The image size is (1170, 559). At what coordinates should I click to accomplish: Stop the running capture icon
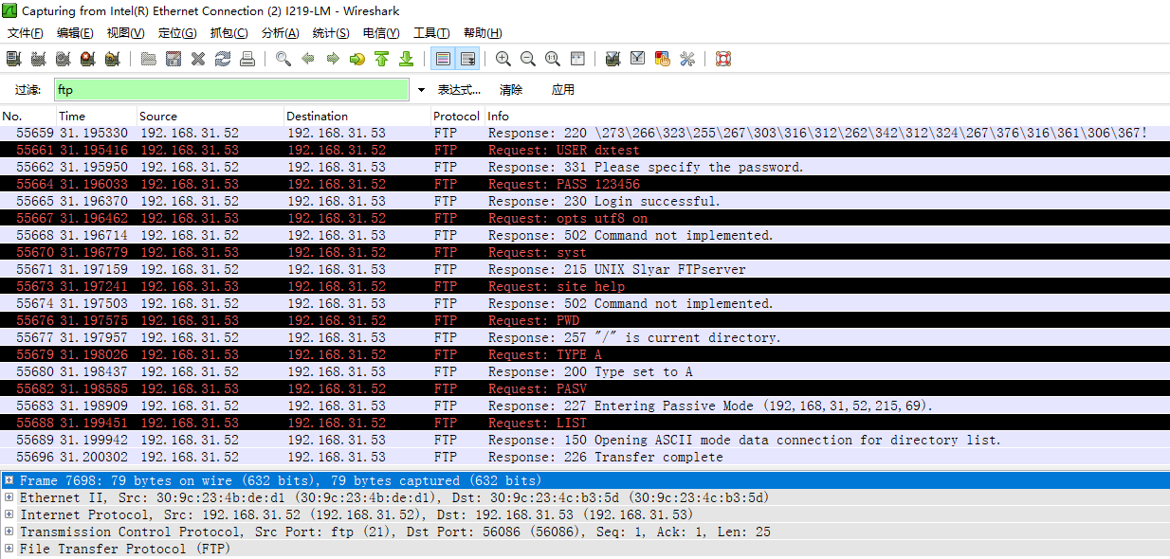87,59
